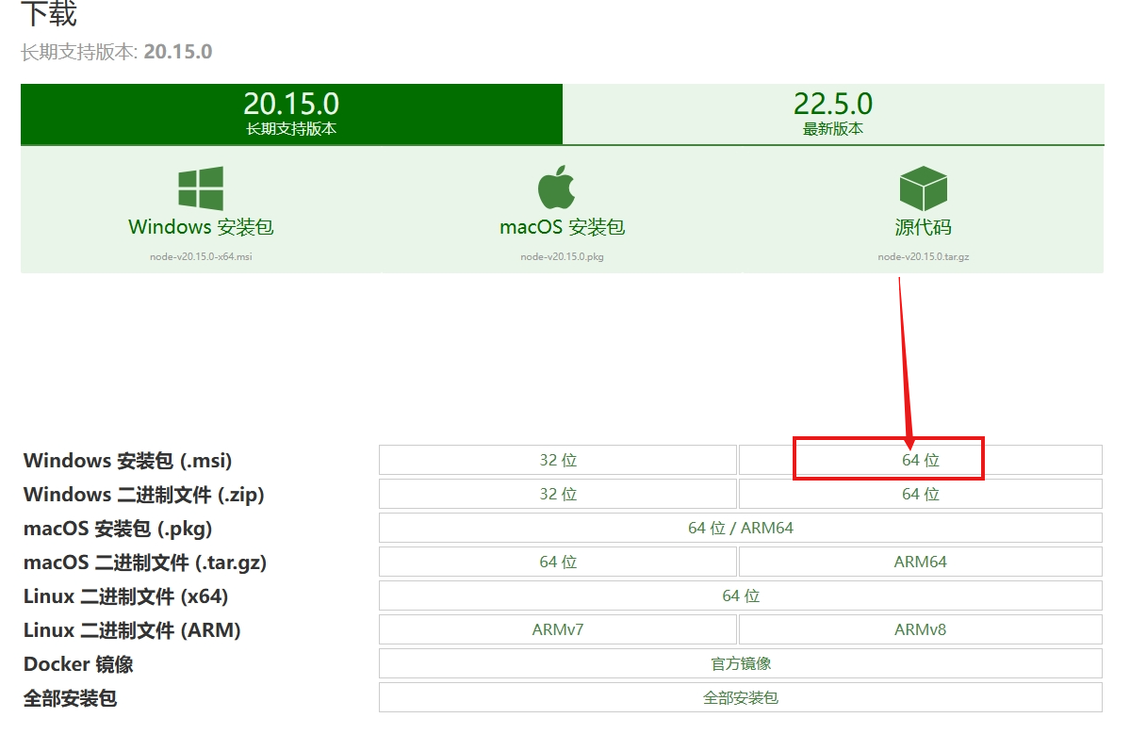The height and width of the screenshot is (734, 1130).
Task: Download macOS .pkg 64位 / ARM64 installer
Action: pyautogui.click(x=740, y=528)
